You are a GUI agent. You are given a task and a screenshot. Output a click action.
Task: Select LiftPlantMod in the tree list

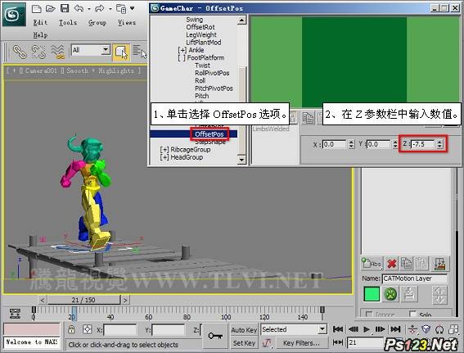(204, 43)
